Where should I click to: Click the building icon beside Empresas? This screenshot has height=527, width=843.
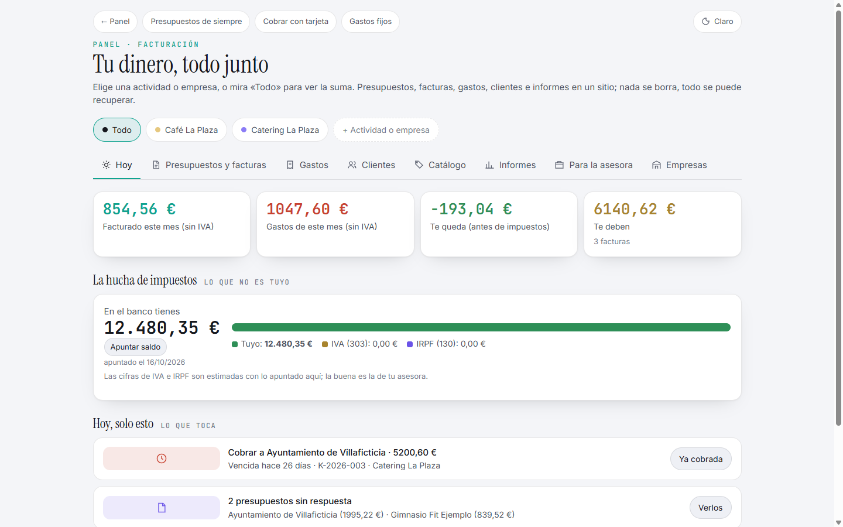tap(657, 165)
